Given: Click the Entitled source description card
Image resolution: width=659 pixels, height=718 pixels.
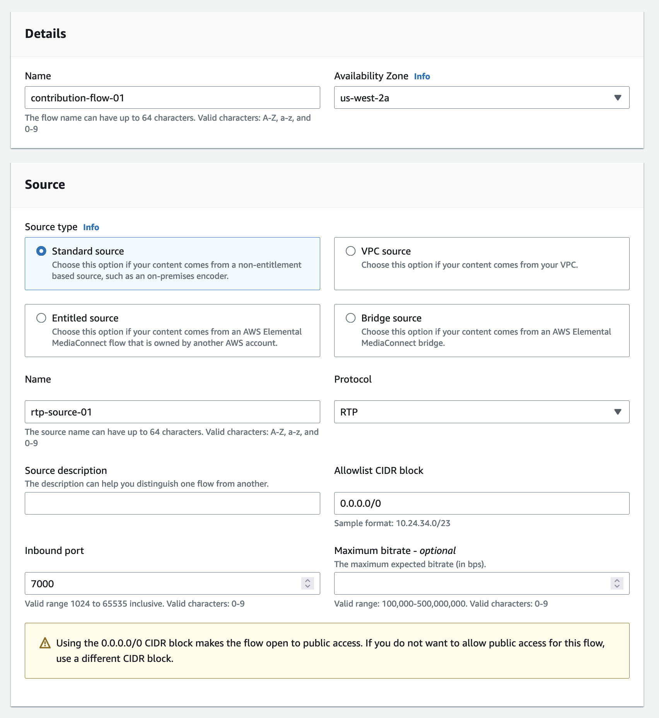Looking at the screenshot, I should tap(176, 337).
